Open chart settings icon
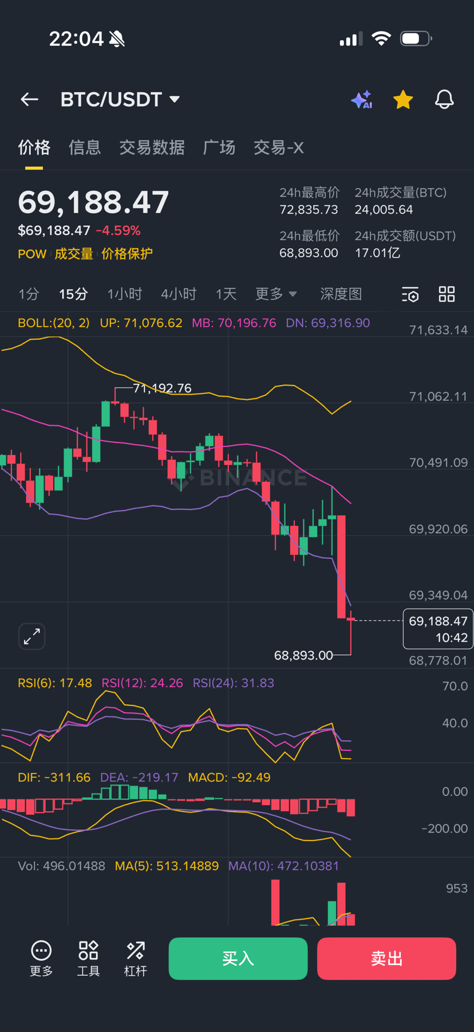The width and height of the screenshot is (474, 1032). click(x=410, y=295)
